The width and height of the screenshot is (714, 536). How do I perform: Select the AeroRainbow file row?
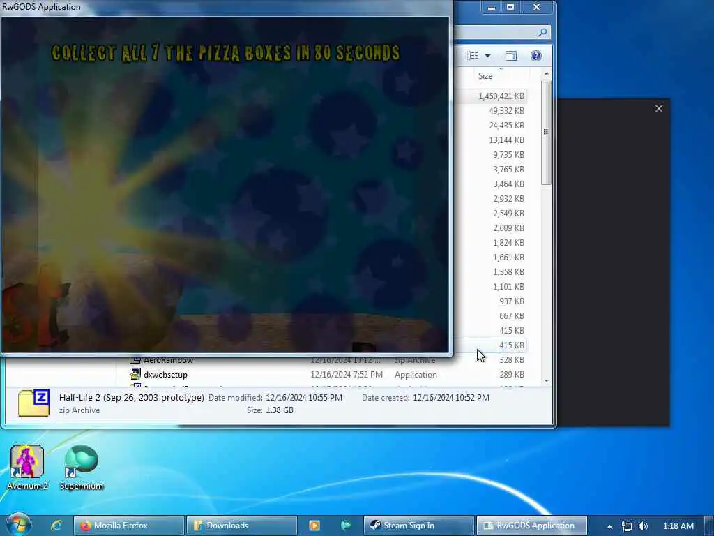pos(328,360)
